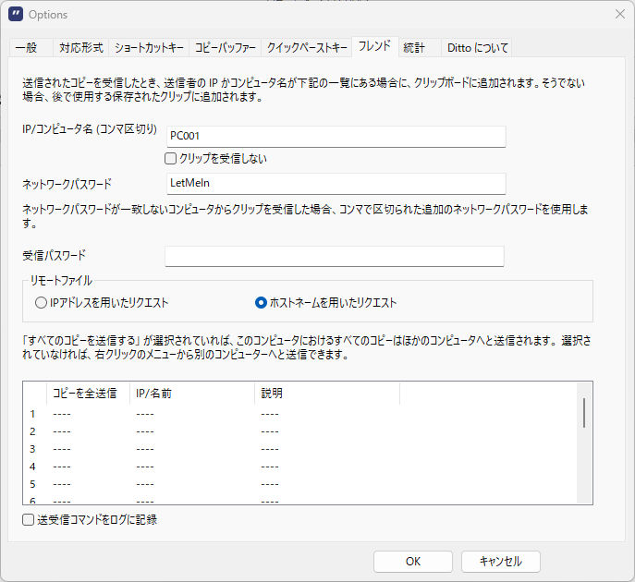
Task: Click the empty 受信パスワード field
Action: (x=335, y=256)
